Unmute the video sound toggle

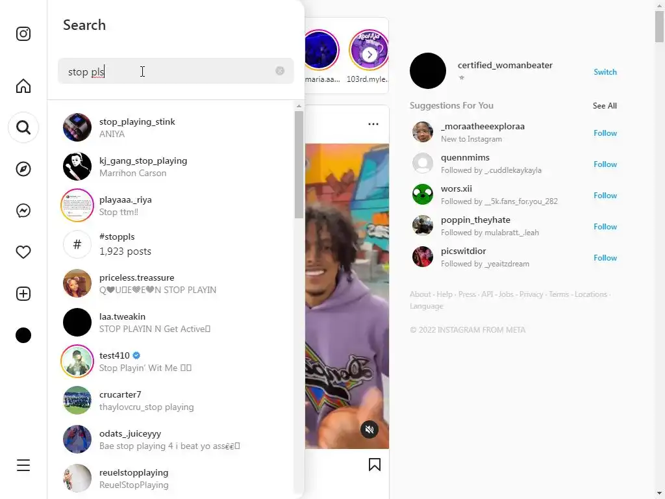click(370, 429)
